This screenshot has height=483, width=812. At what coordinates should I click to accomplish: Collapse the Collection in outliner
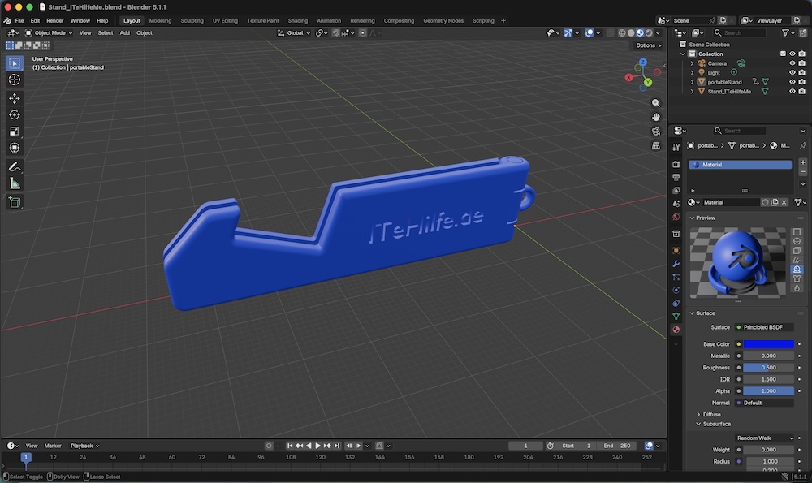click(683, 54)
